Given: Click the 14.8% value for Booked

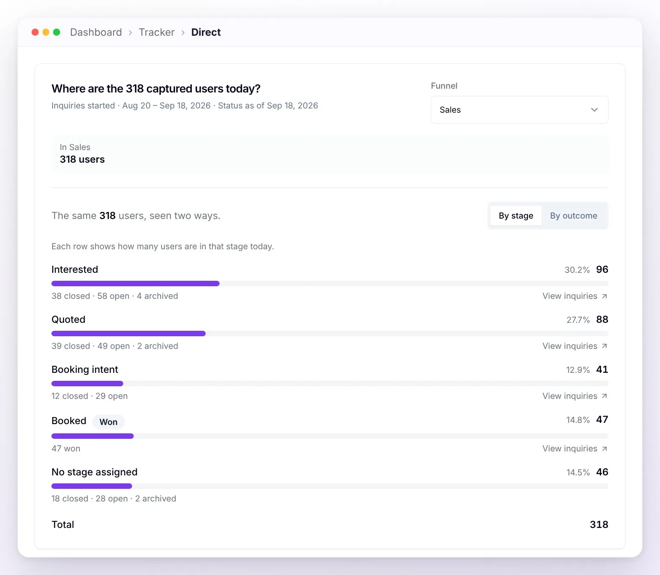Looking at the screenshot, I should pos(578,420).
